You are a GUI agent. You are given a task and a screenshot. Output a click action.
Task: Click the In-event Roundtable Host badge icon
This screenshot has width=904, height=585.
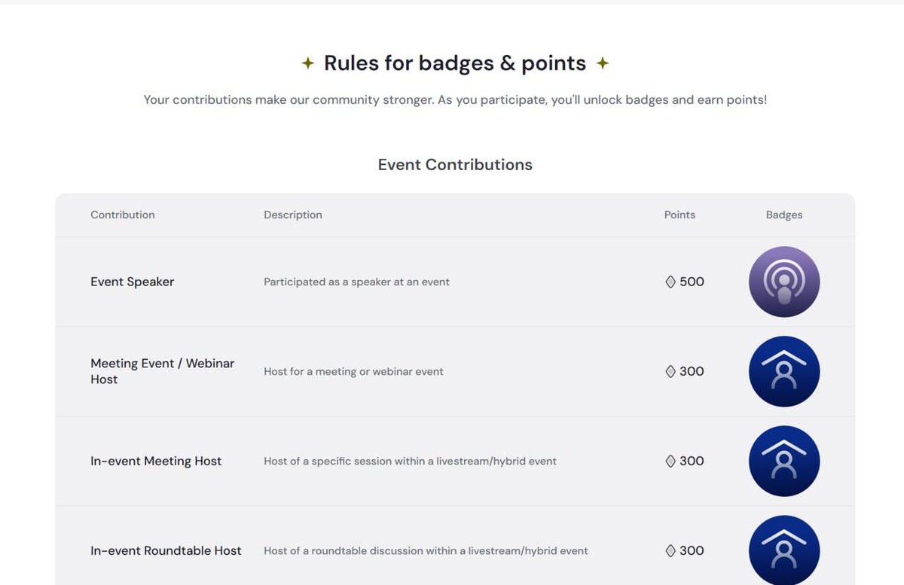click(x=784, y=550)
